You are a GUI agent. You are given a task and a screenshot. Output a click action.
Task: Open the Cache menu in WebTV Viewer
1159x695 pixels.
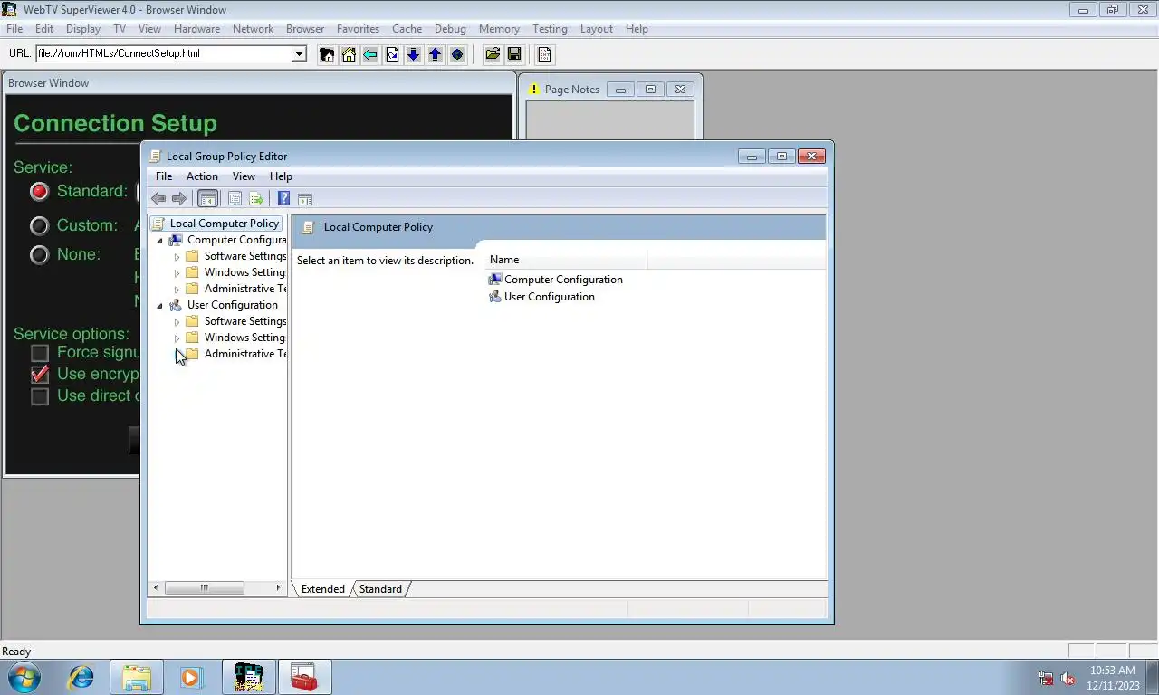tap(407, 29)
